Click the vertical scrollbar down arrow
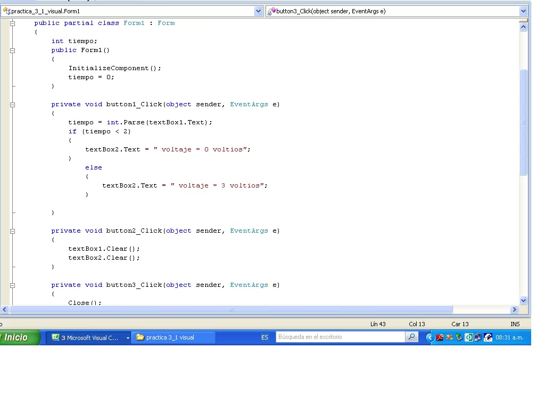The width and height of the screenshot is (545, 408). pyautogui.click(x=524, y=301)
